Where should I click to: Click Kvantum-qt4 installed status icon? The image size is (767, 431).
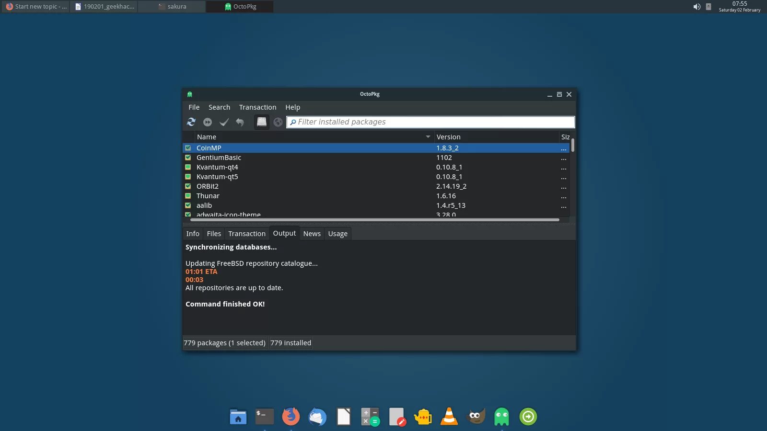pos(188,167)
